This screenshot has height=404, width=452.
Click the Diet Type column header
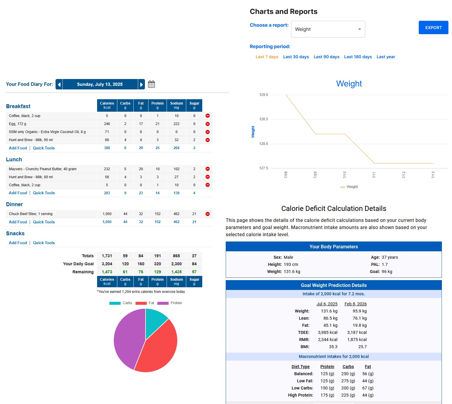click(x=301, y=367)
